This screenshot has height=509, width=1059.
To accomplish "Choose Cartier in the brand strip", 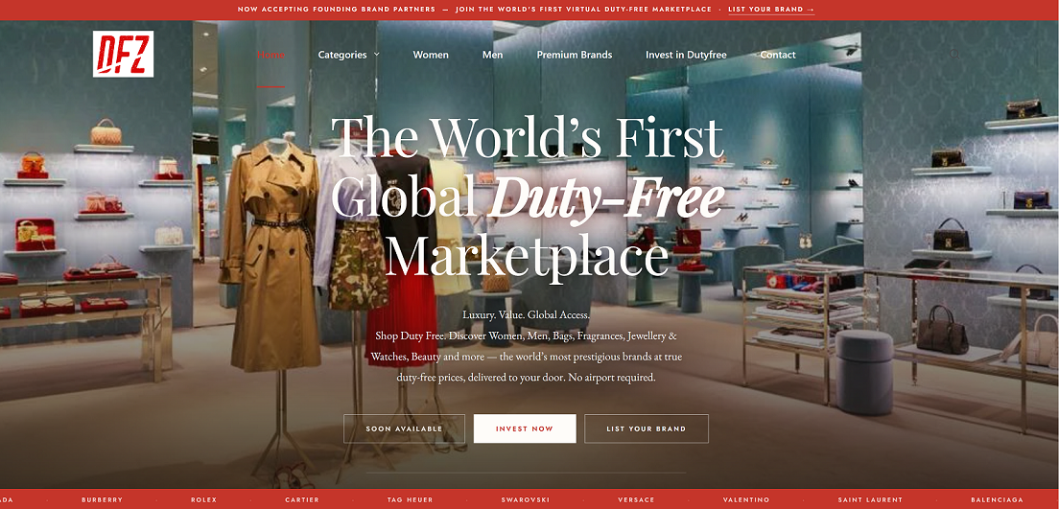I will point(302,499).
